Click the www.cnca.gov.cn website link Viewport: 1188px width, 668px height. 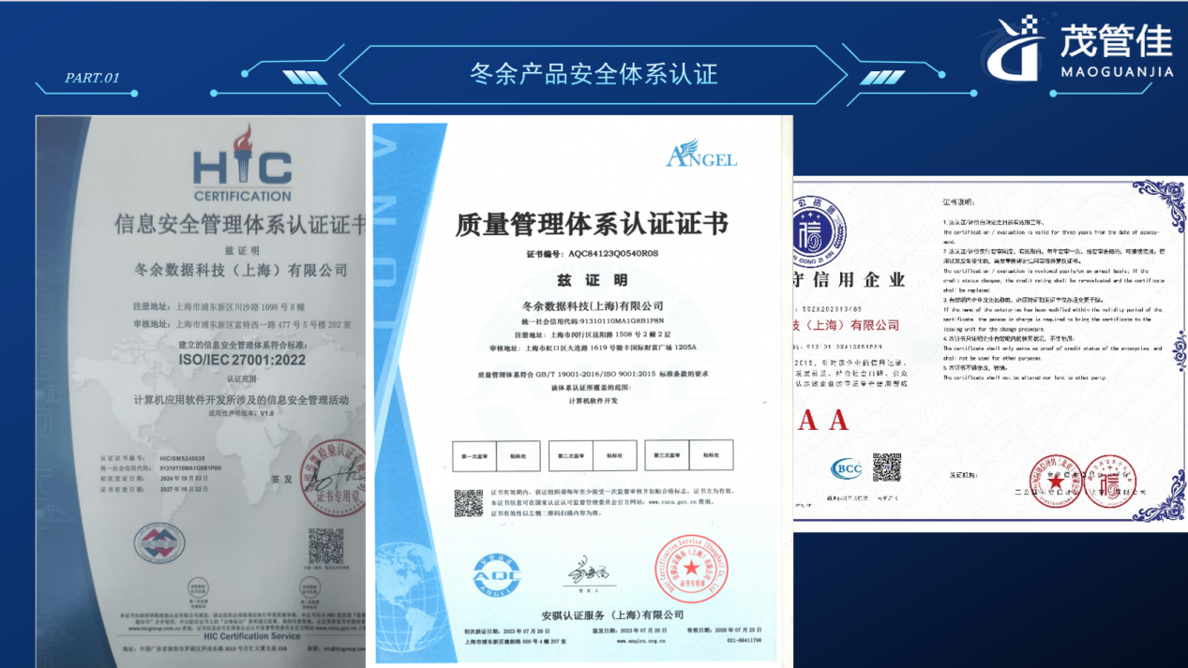(x=673, y=501)
